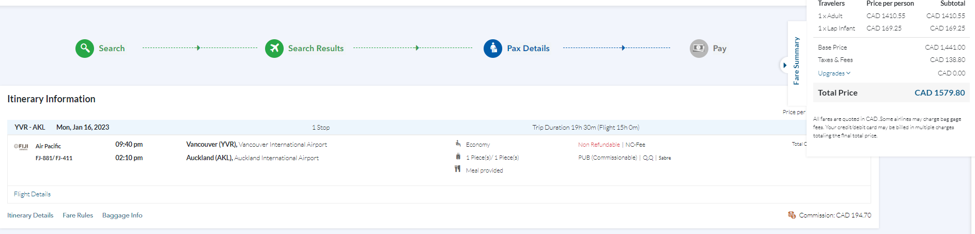Go to the Search Results step label
The width and height of the screenshot is (975, 234).
point(316,49)
